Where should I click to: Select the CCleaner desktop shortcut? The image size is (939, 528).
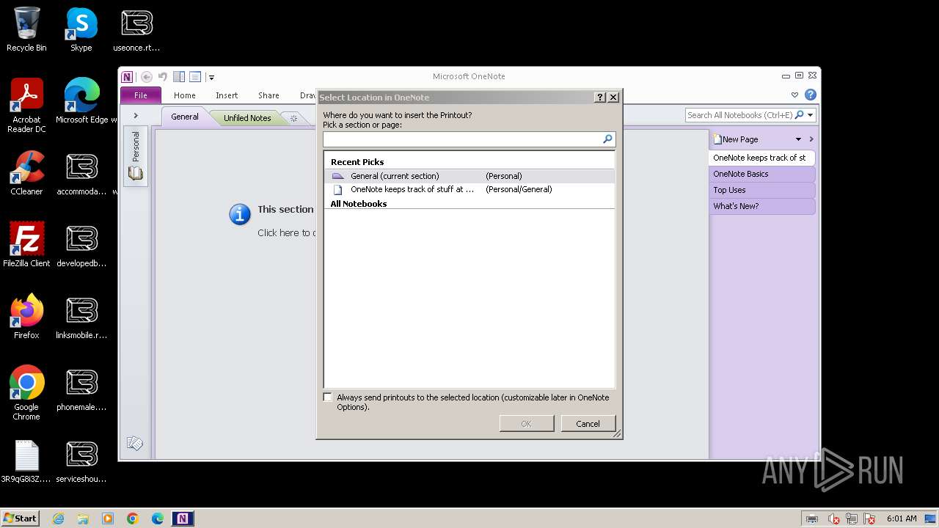pos(26,174)
